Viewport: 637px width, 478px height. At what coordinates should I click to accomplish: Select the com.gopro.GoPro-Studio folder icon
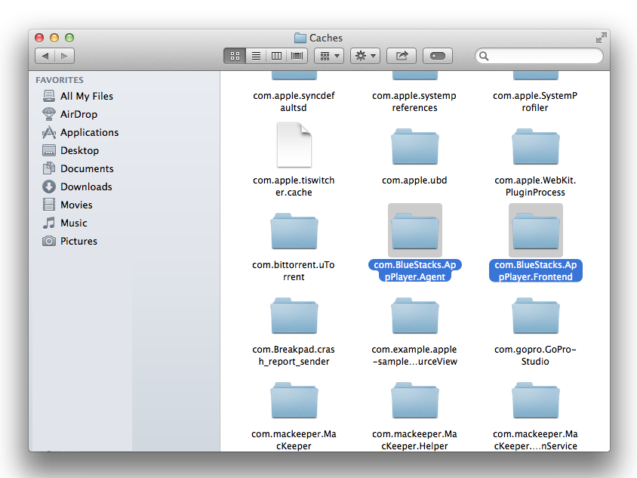tap(535, 316)
